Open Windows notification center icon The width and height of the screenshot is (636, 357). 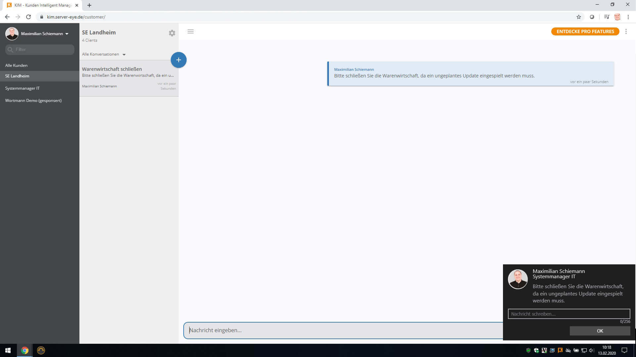click(624, 350)
